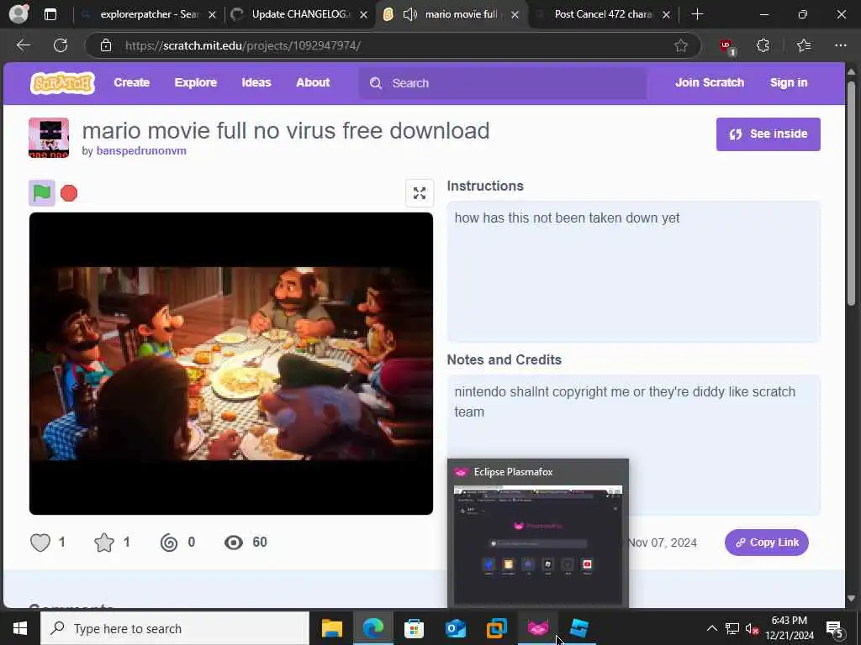The image size is (861, 645).
Task: Go back with the browser back arrow
Action: coord(23,45)
